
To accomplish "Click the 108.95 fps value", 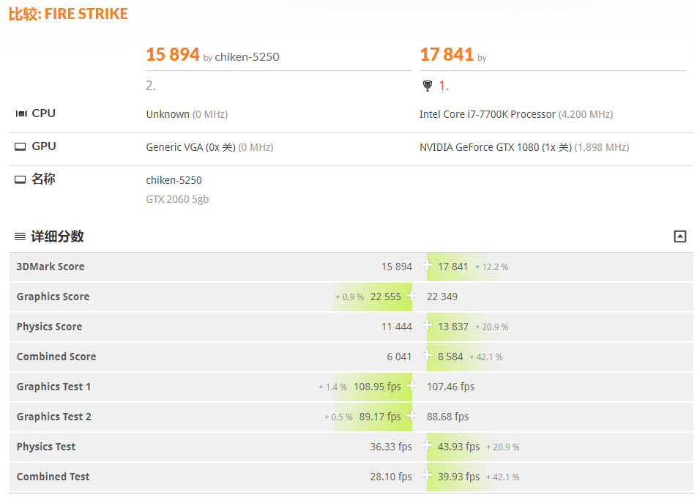I will click(x=377, y=387).
